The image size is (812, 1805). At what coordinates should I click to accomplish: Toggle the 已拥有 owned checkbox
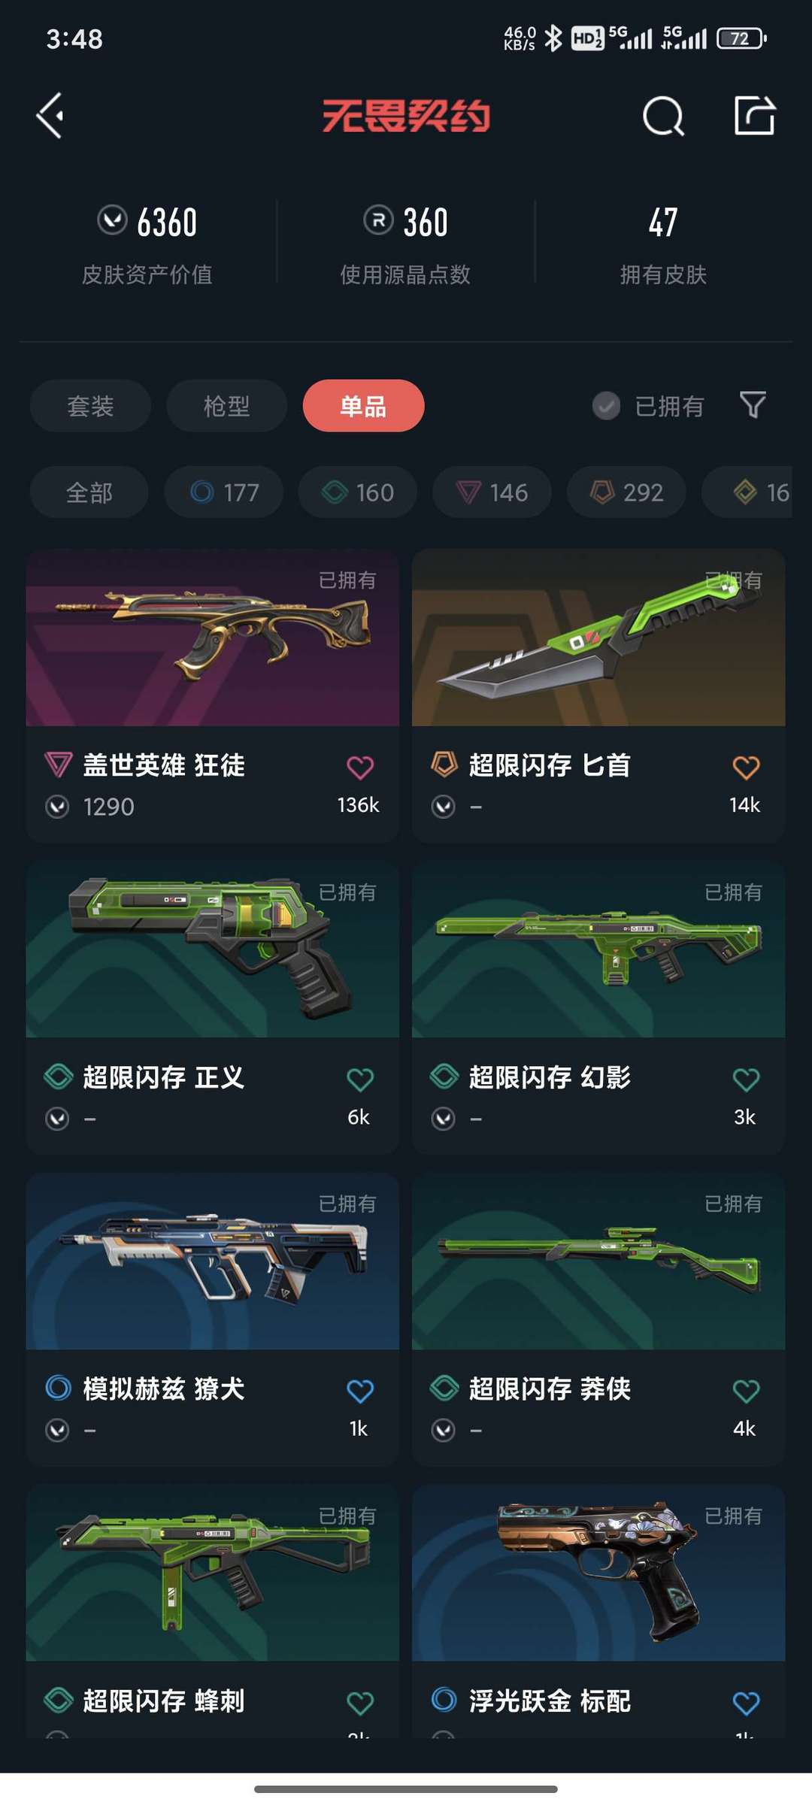[x=606, y=406]
